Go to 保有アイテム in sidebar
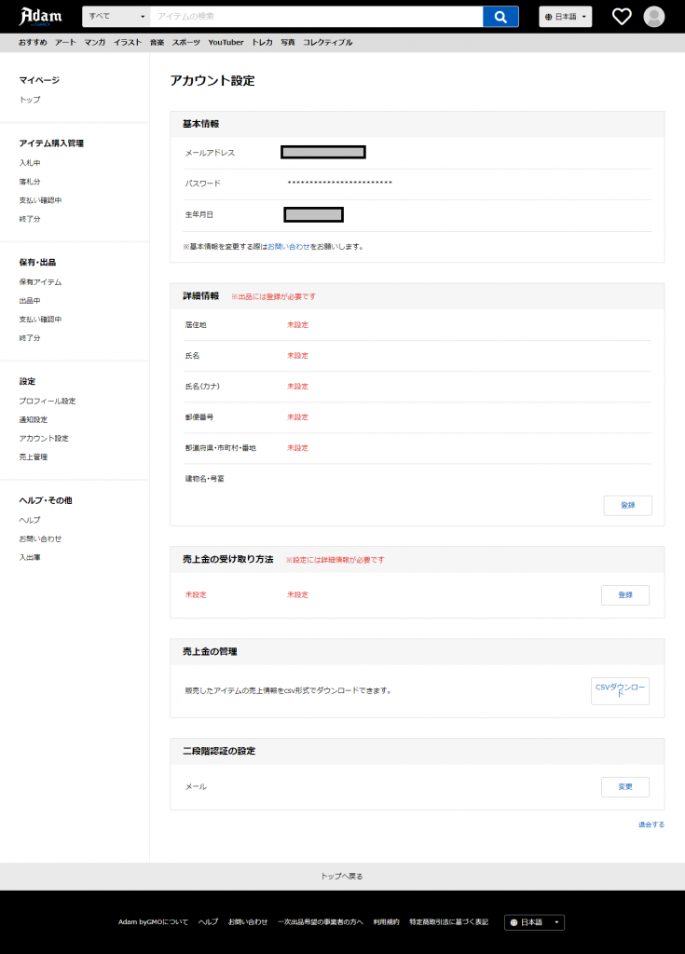 [40, 281]
